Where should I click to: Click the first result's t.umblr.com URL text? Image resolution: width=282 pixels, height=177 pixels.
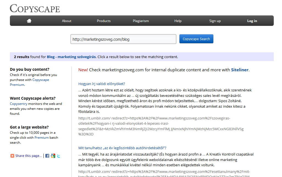point(161,126)
